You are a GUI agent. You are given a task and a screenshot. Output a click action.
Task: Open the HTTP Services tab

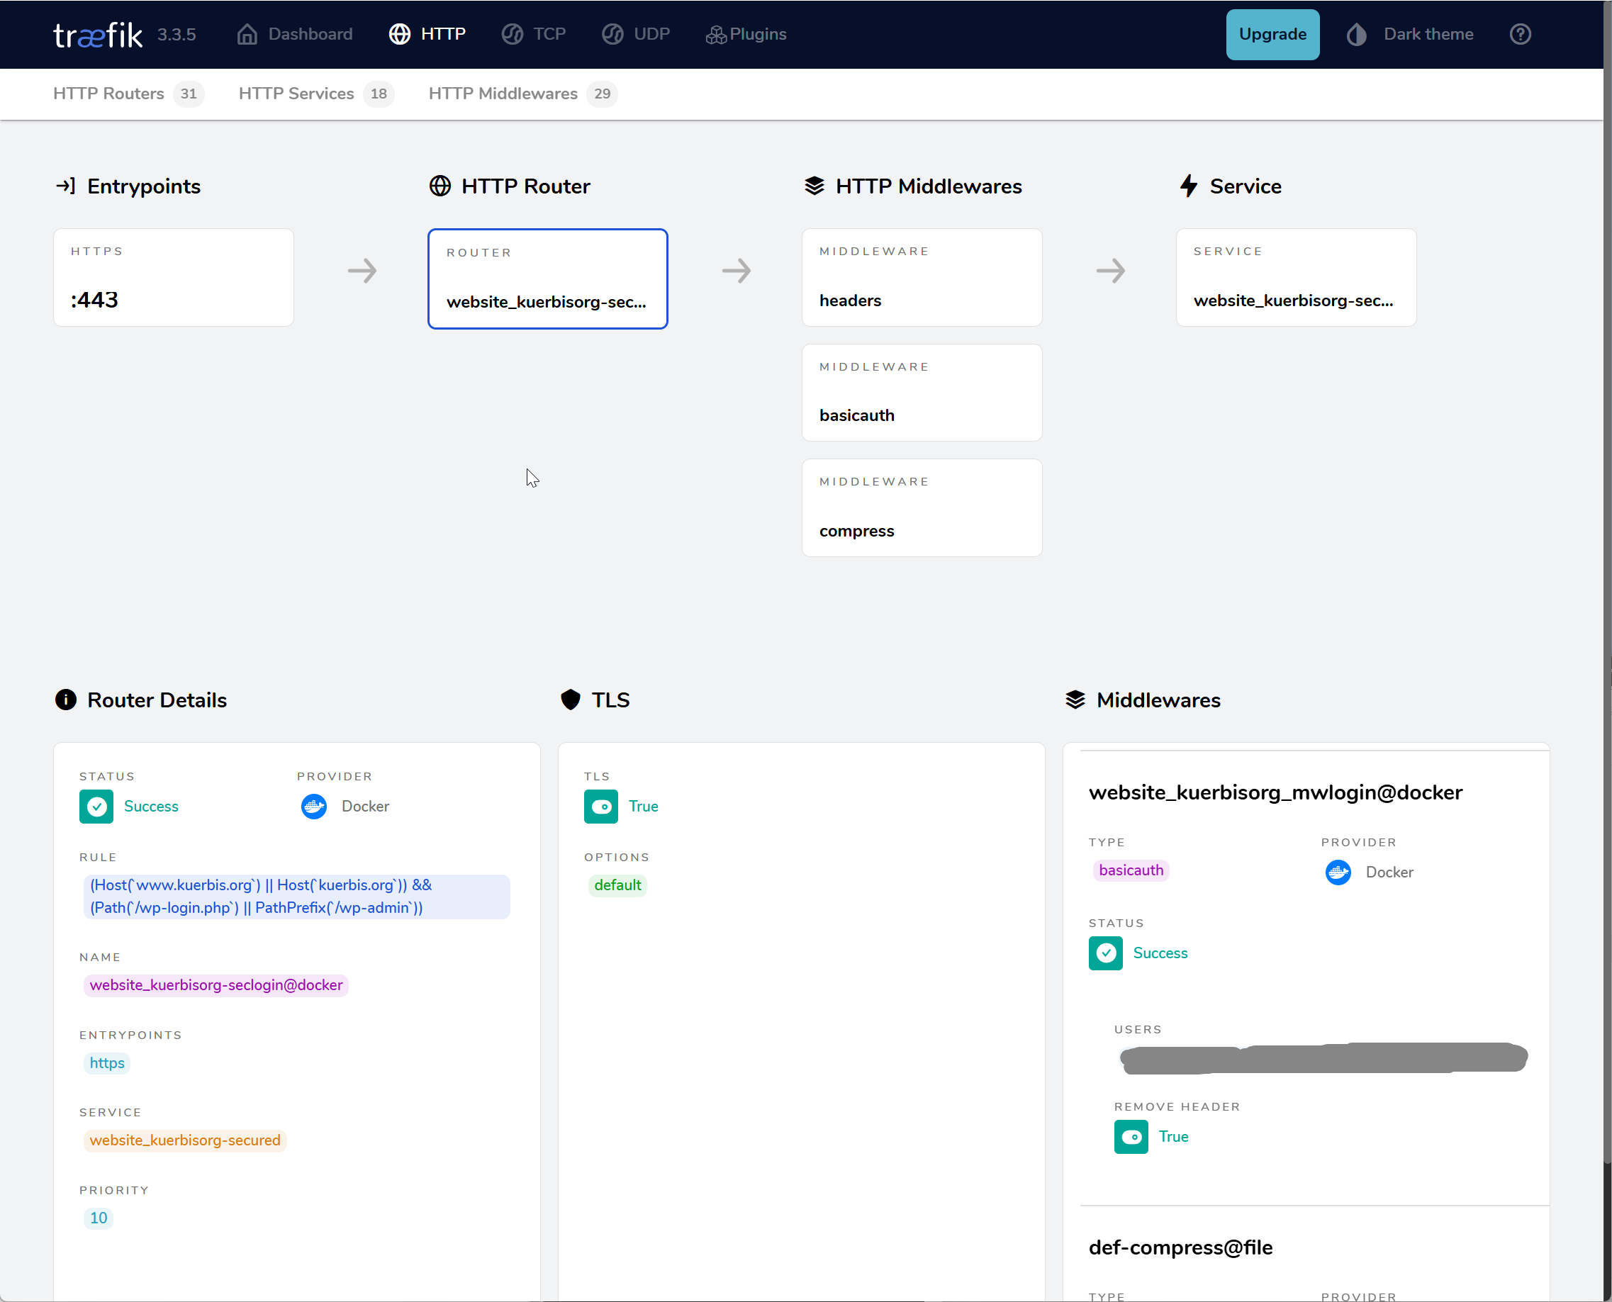(x=315, y=94)
